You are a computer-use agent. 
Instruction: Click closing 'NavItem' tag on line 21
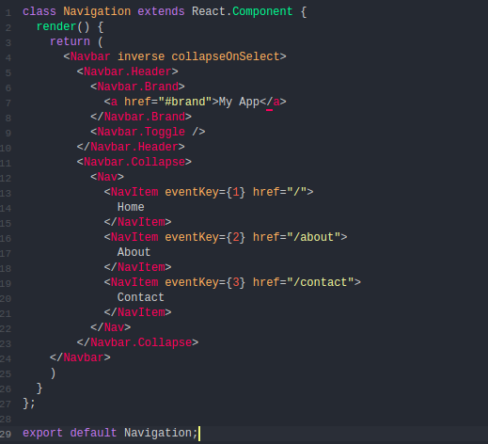(137, 312)
